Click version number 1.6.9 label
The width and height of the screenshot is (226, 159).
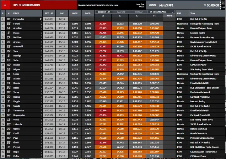coord(223,8)
